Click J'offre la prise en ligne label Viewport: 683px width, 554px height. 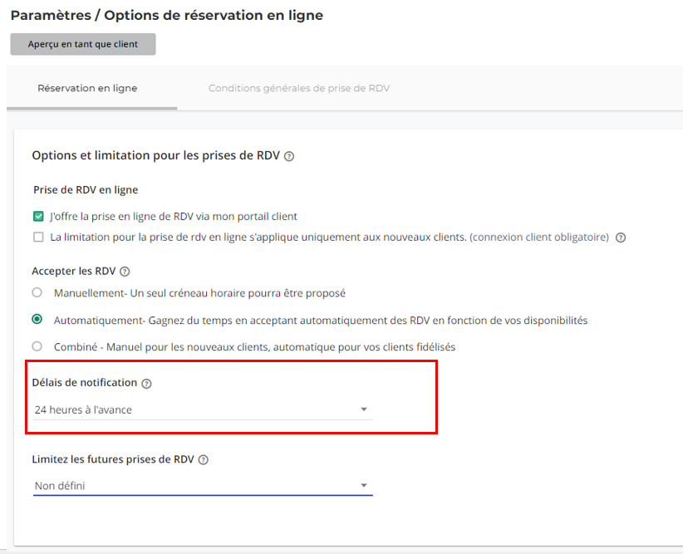(174, 217)
